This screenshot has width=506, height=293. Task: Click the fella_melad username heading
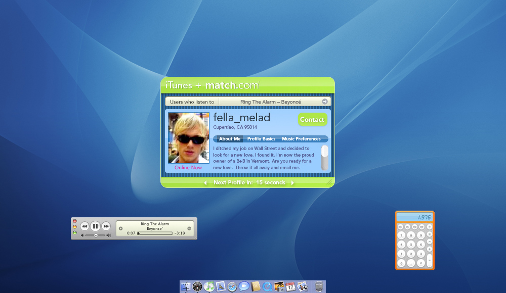pos(242,118)
